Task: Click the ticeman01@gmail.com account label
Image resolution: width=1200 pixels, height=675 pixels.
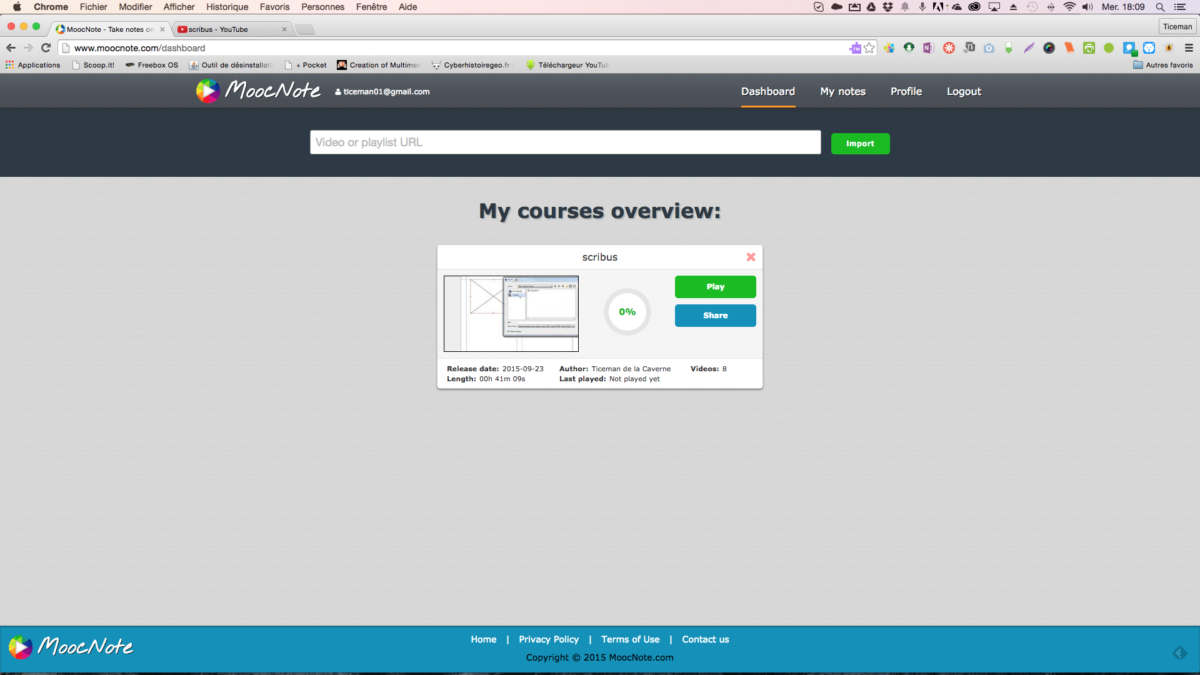Action: point(382,92)
